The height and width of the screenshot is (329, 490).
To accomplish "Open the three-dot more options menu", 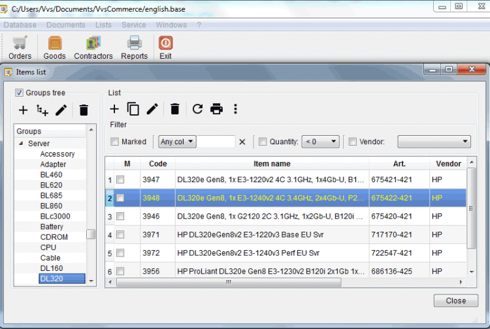I will click(x=236, y=109).
